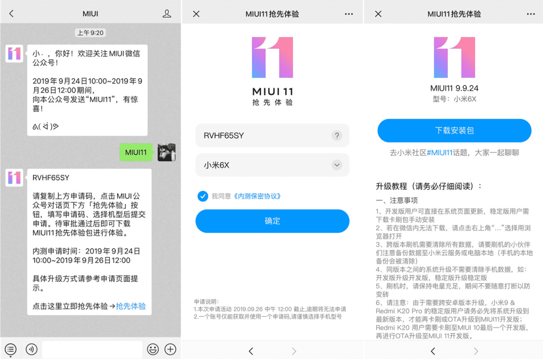Image resolution: width=543 pixels, height=359 pixels.
Task: Tap the application code help question icon
Action: [x=337, y=136]
